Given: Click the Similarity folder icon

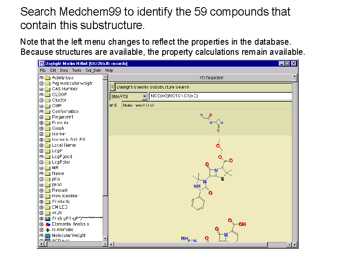Looking at the screenshot, I should (x=47, y=202).
